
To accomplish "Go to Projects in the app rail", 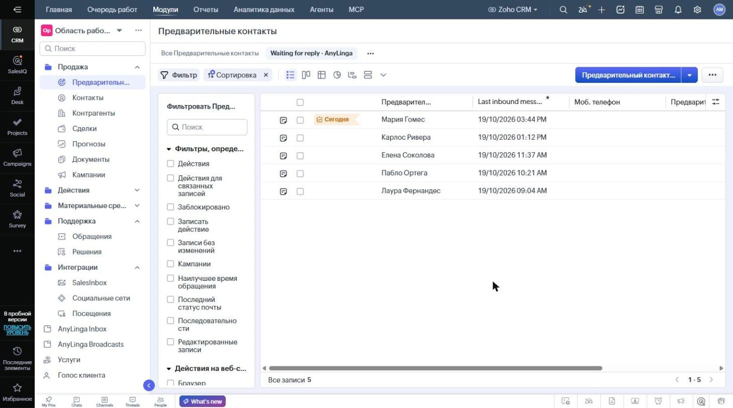I will (x=17, y=127).
